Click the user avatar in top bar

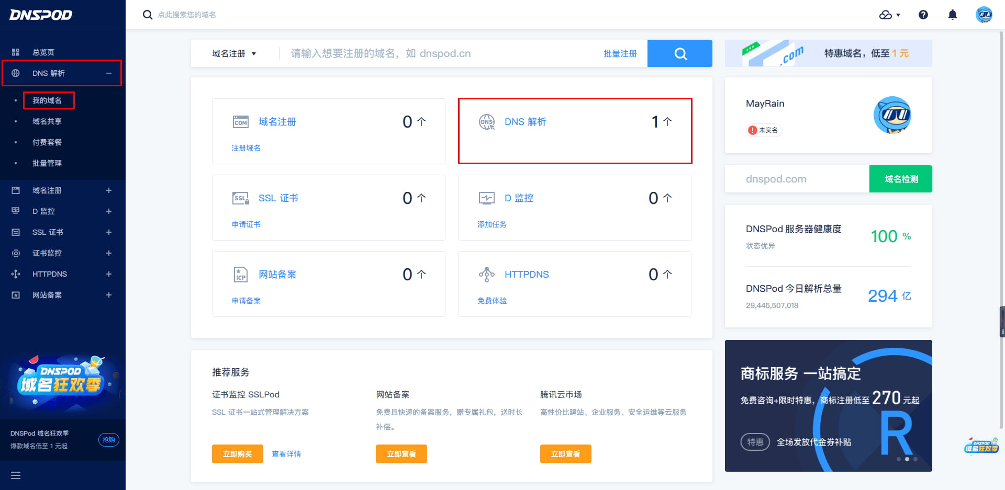(984, 15)
